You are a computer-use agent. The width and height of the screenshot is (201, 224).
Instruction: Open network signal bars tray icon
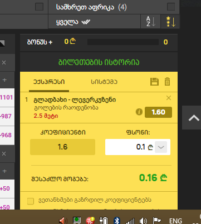[130, 221]
